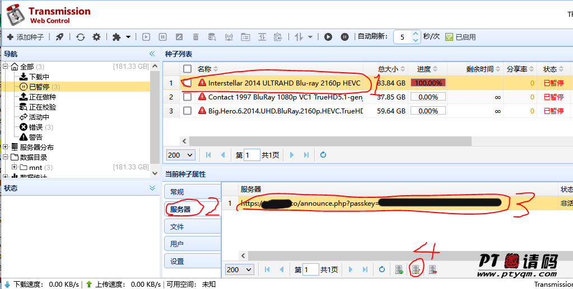Click the clipboard copy path icon
Image resolution: width=573 pixels, height=289 pixels.
(278, 37)
